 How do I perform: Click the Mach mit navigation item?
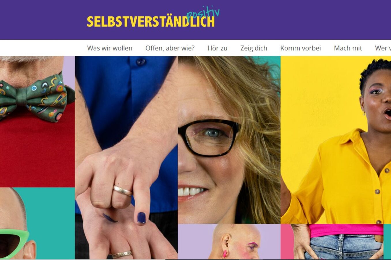click(348, 48)
